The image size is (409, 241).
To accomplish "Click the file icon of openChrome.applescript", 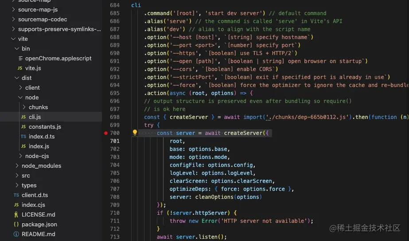I will 20,58.
